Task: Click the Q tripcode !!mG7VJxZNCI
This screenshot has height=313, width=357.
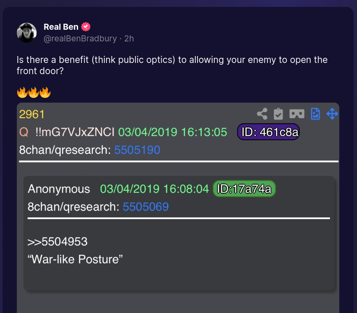Action: click(75, 132)
